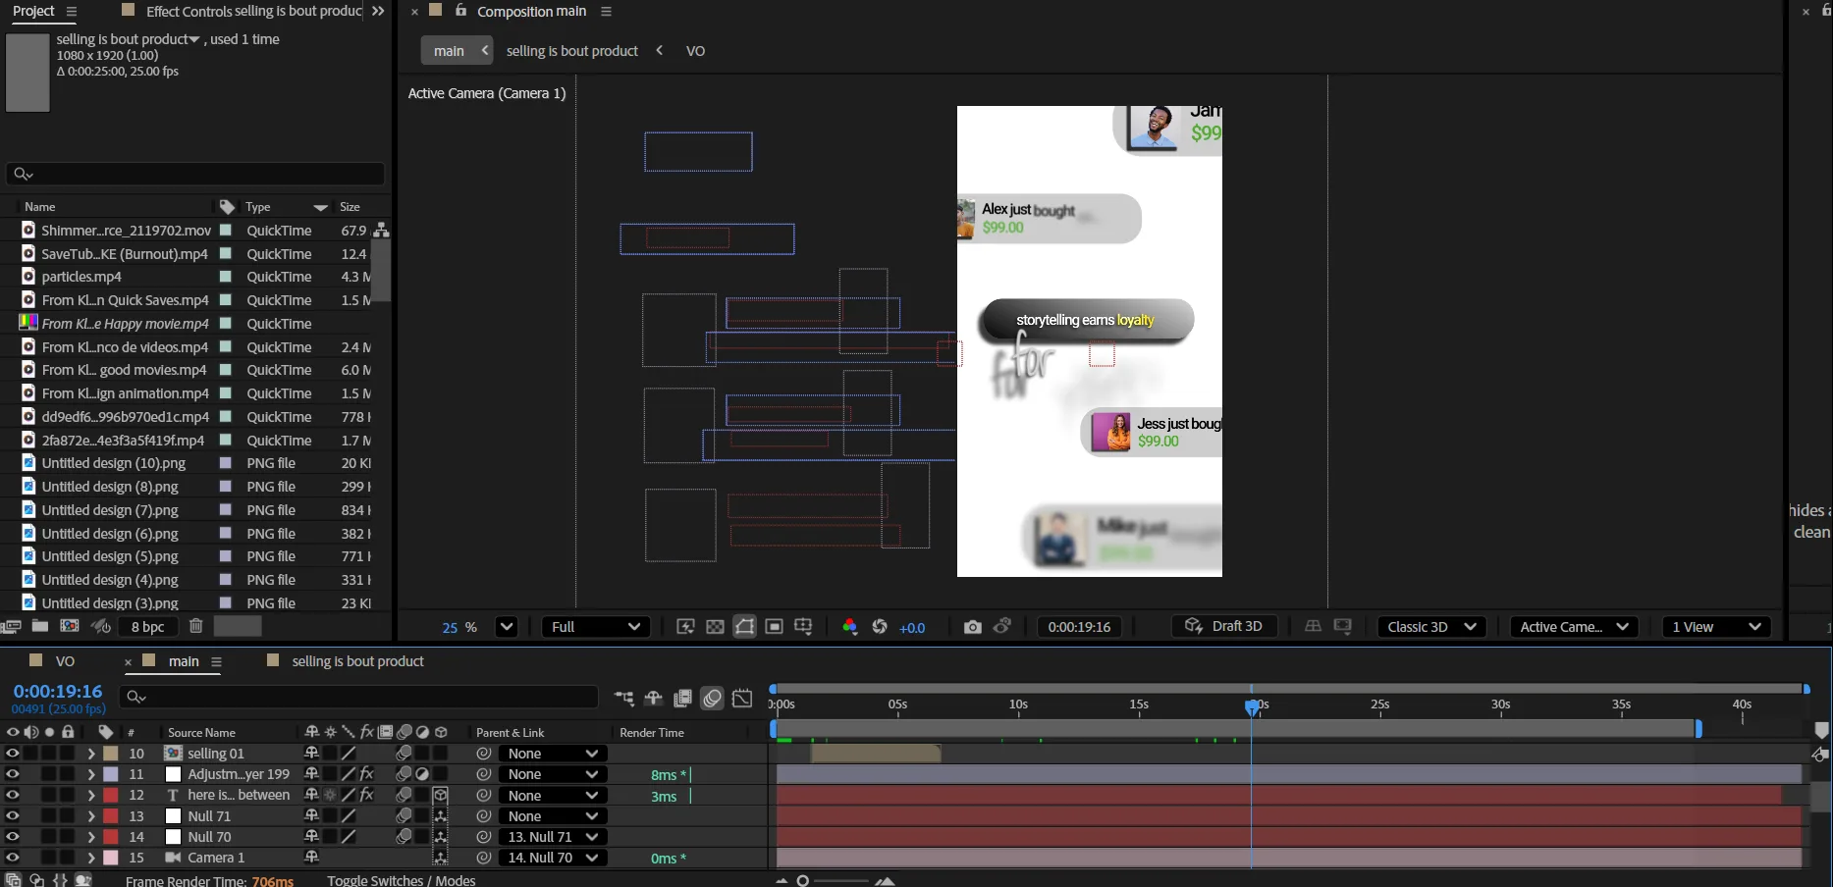Switch to the VO timeline tab
This screenshot has height=887, width=1833.
pyautogui.click(x=65, y=661)
